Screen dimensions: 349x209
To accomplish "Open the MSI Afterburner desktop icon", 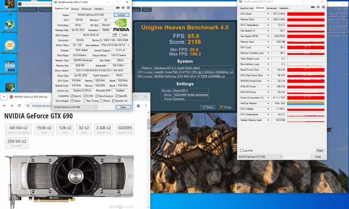I will [x=9, y=26].
